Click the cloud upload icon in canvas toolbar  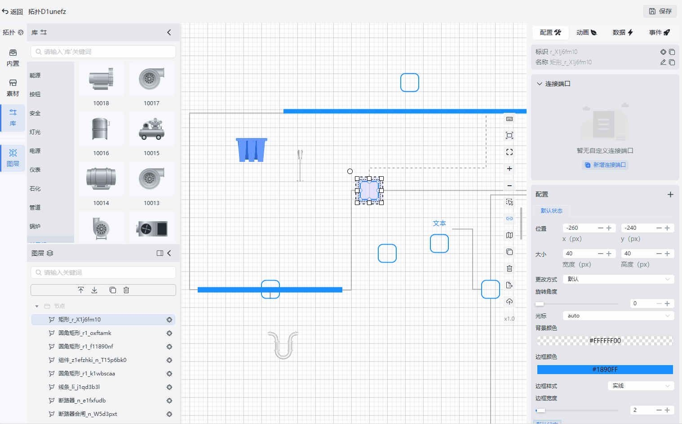click(509, 302)
